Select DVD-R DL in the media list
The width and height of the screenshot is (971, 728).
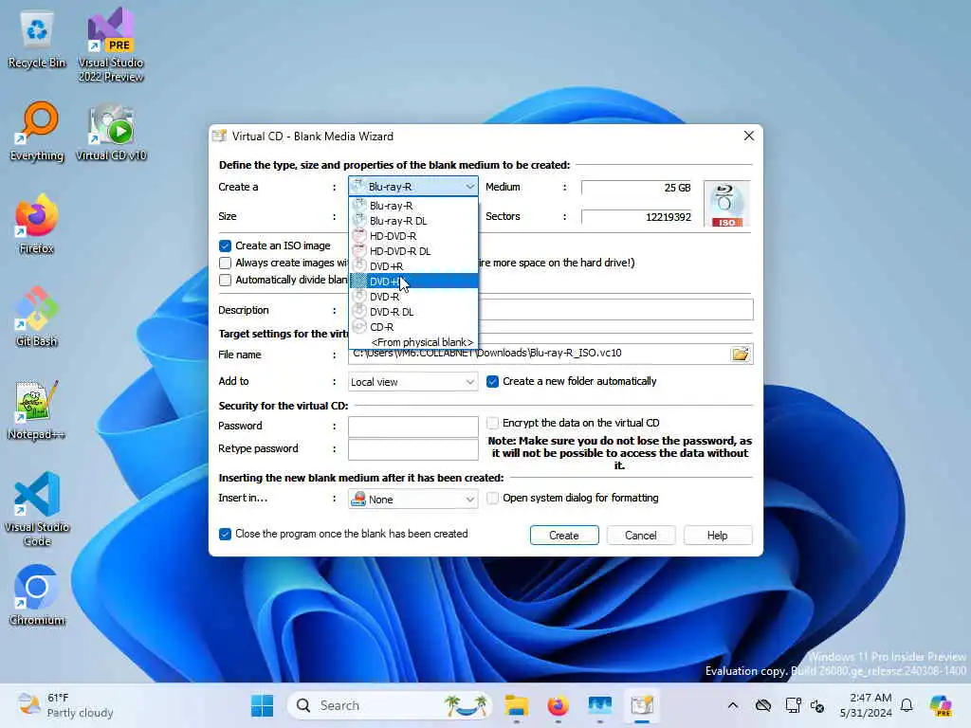pyautogui.click(x=413, y=312)
